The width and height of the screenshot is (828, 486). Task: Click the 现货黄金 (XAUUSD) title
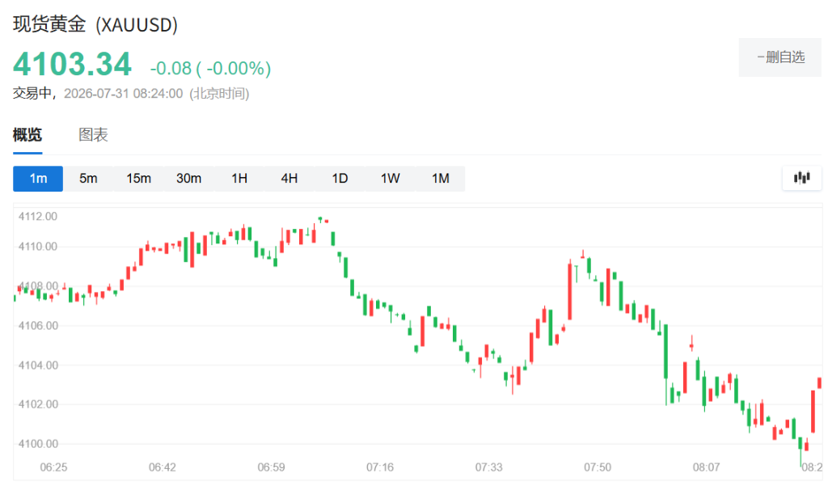click(95, 24)
